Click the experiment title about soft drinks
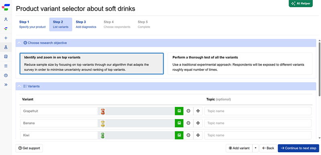The width and height of the screenshot is (321, 155). pos(75,9)
